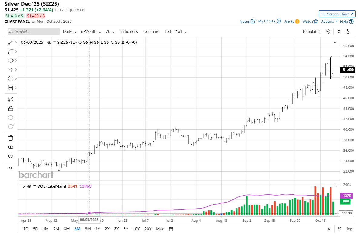Open the 1x1 grid layout dropdown
Image resolution: width=358 pixels, height=242 pixels.
pos(181,32)
